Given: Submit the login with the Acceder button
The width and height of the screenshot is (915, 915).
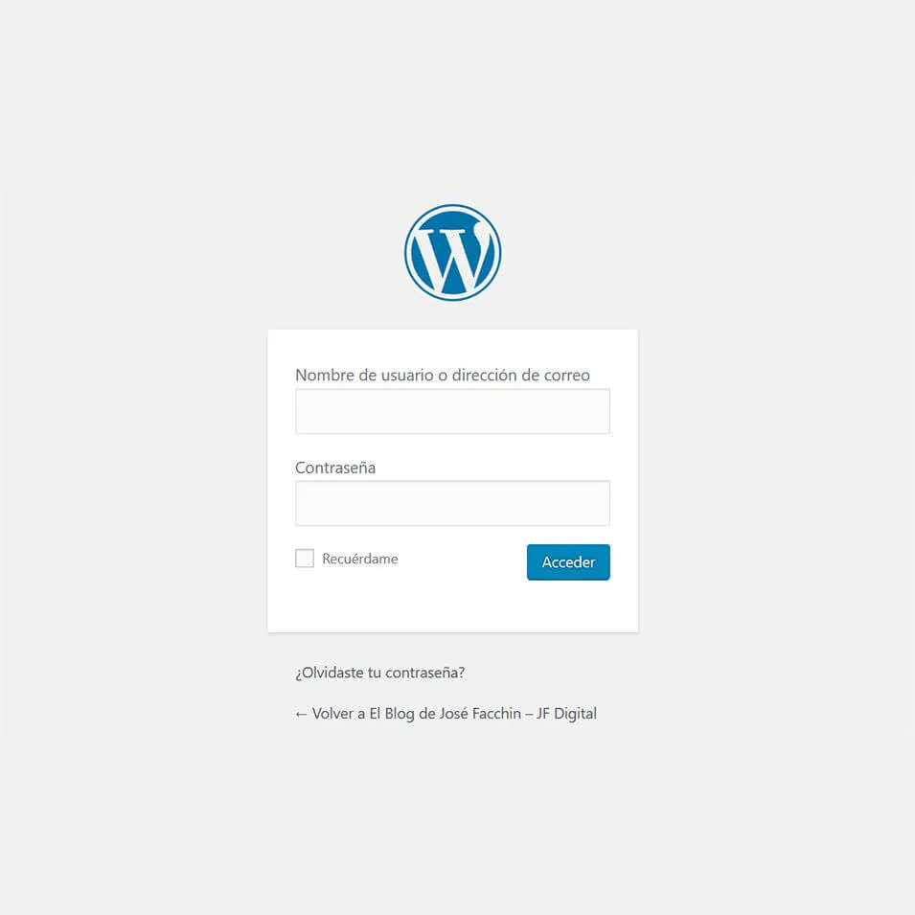Looking at the screenshot, I should pyautogui.click(x=568, y=562).
